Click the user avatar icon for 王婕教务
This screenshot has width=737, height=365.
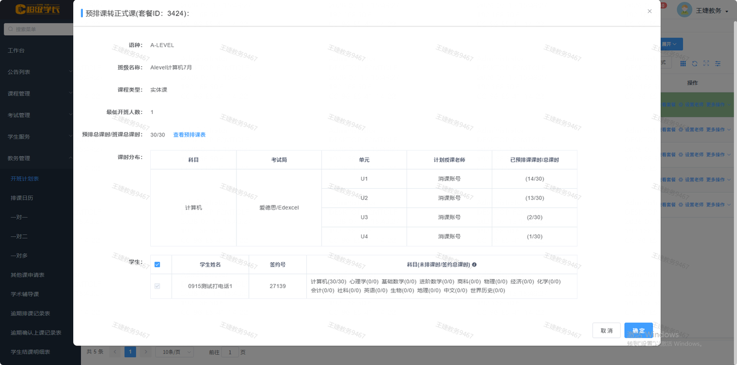(684, 10)
